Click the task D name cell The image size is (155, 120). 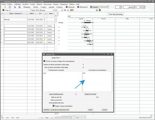[15, 36]
